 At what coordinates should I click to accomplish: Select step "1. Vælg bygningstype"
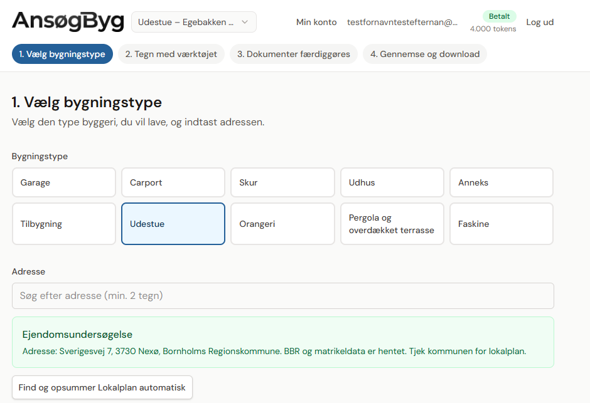click(x=62, y=54)
